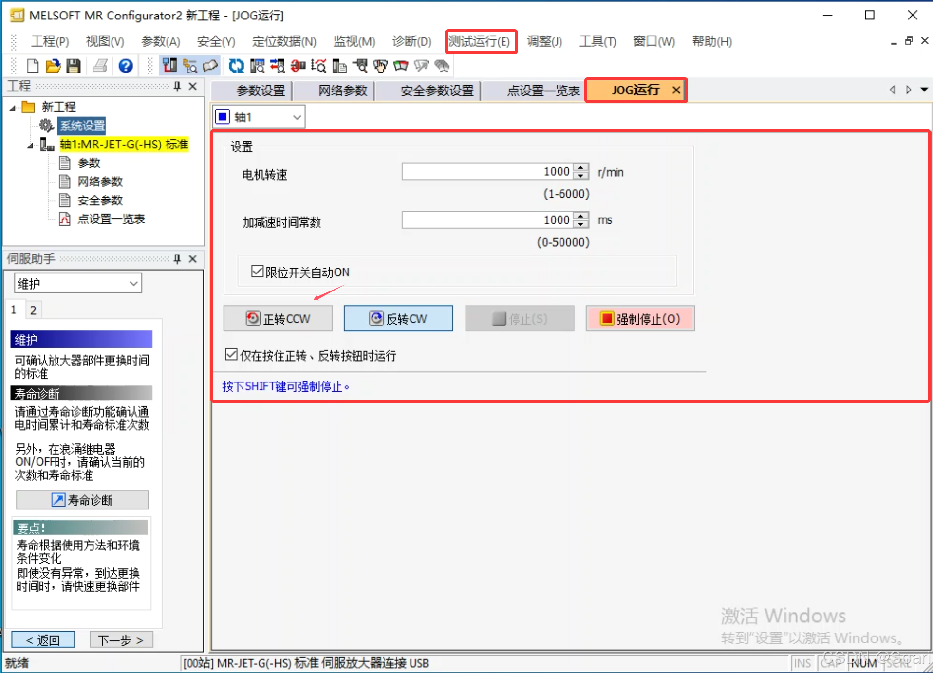Click the amplifier-with-document toolbar icon
The width and height of the screenshot is (933, 673).
click(339, 65)
